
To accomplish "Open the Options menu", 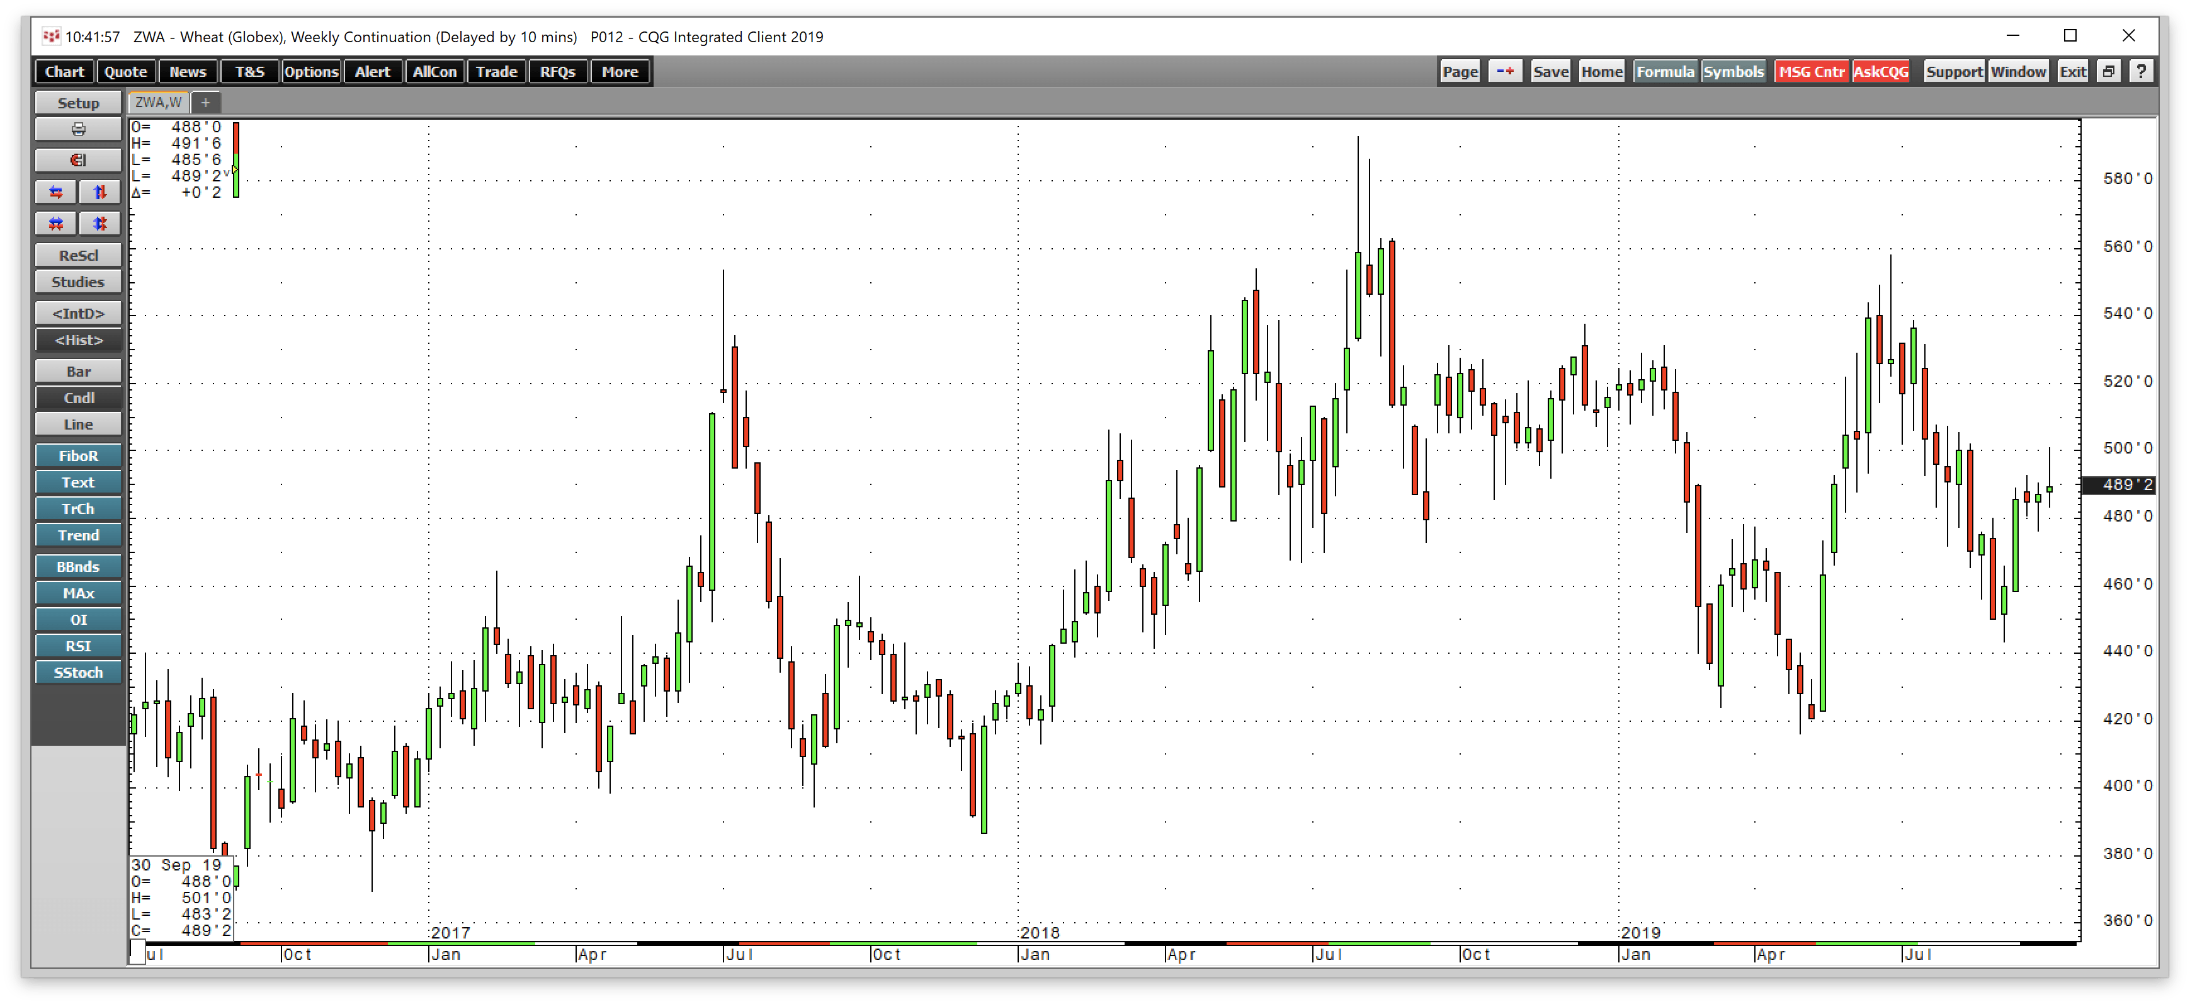I will tap(310, 71).
